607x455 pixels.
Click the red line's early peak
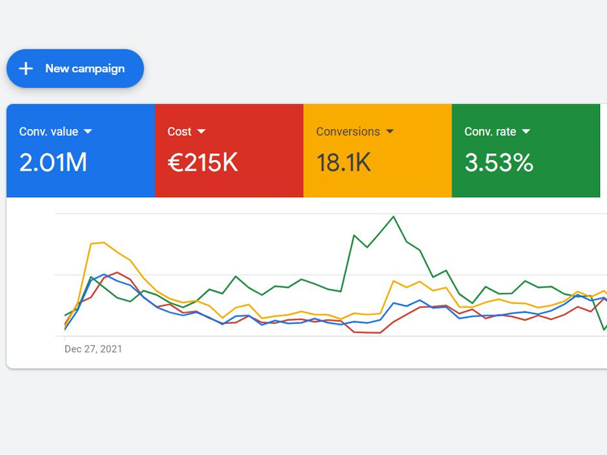116,272
